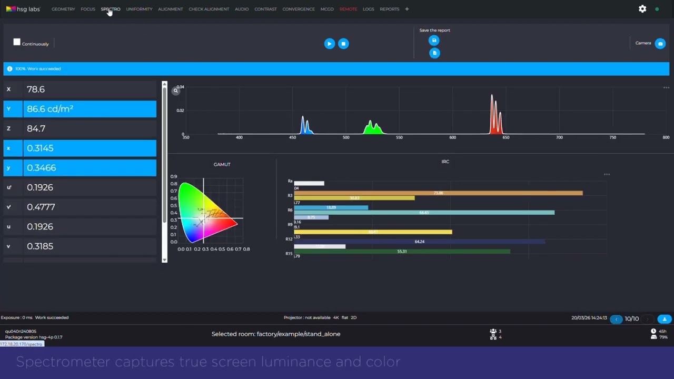Enable the Continuously checkbox
This screenshot has width=674, height=379.
(17, 42)
